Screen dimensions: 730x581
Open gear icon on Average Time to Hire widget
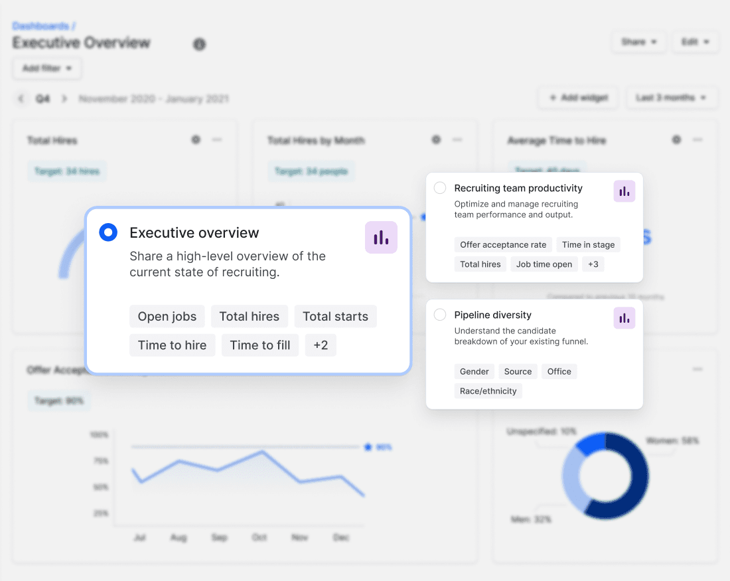point(676,140)
